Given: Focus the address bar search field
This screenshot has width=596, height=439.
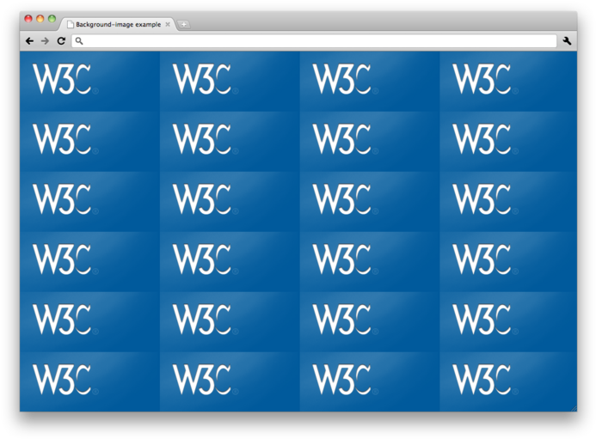Looking at the screenshot, I should pyautogui.click(x=315, y=41).
